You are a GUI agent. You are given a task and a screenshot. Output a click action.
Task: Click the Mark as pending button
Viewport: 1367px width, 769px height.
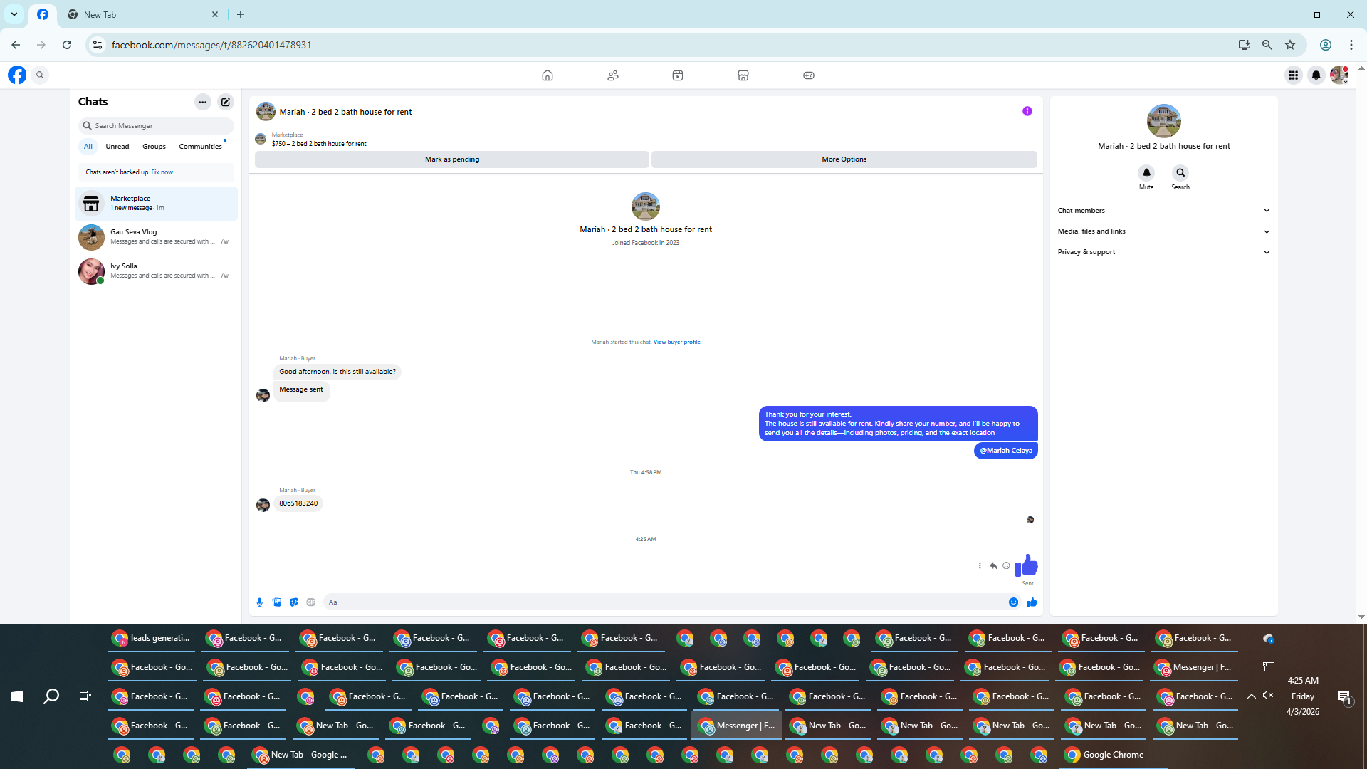[x=451, y=159]
